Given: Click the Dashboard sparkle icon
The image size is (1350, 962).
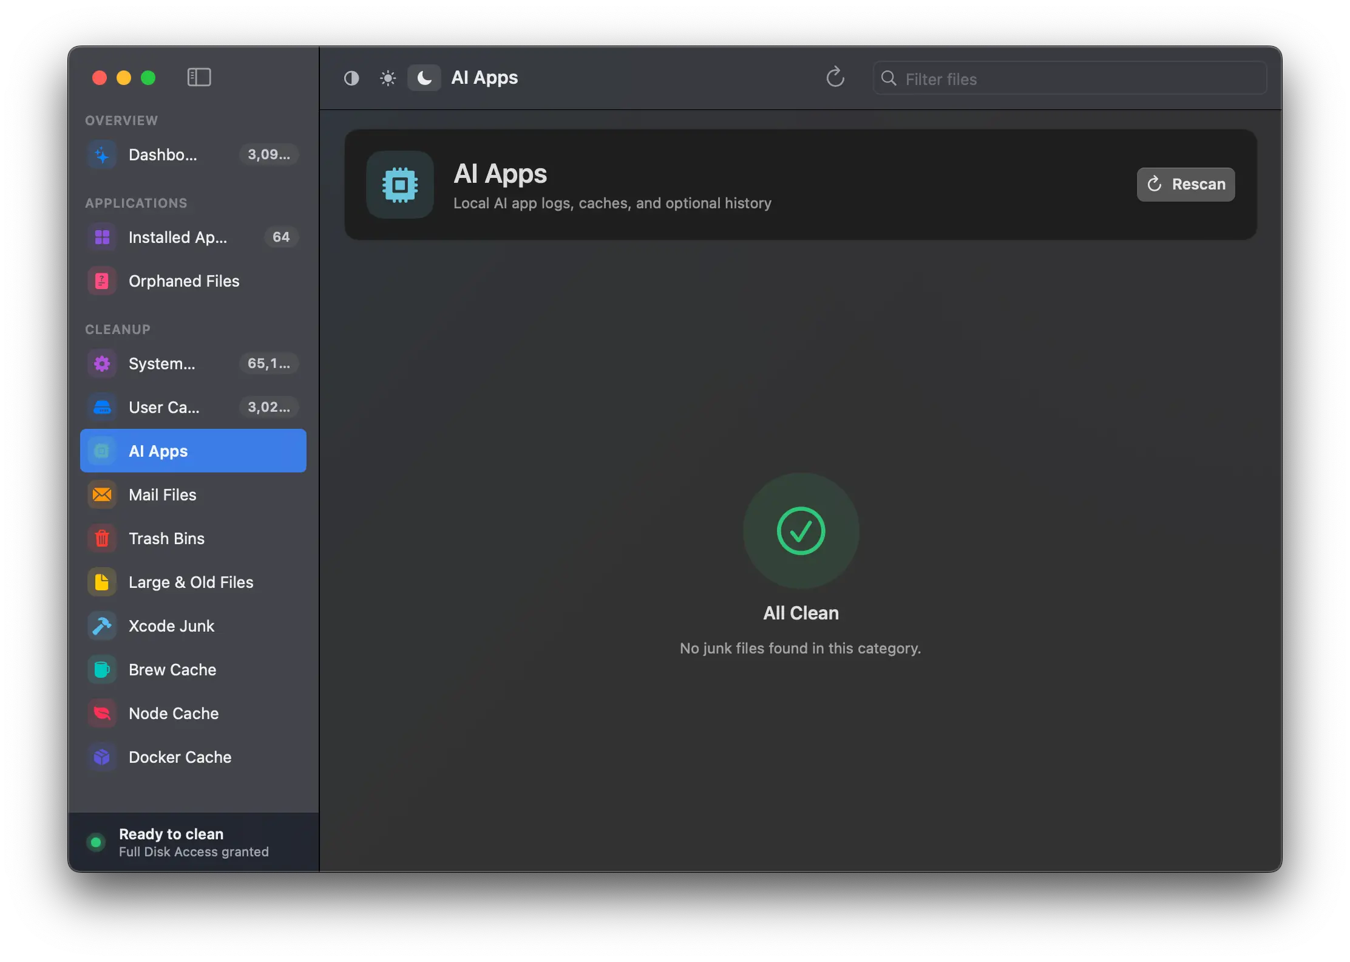Looking at the screenshot, I should pos(102,155).
